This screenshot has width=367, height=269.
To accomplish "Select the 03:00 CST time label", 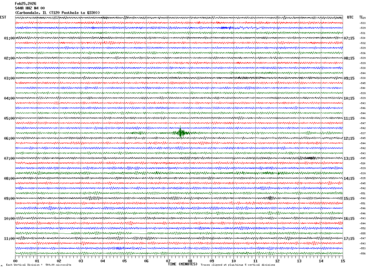I will coord(9,78).
